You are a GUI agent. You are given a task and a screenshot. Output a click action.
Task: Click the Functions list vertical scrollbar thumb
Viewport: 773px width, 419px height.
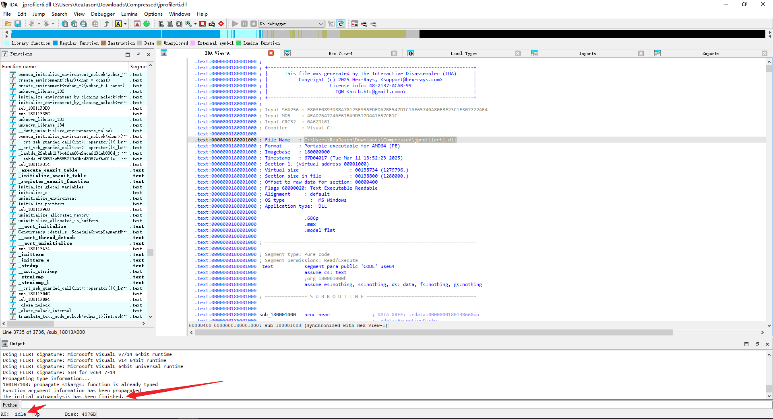click(150, 252)
